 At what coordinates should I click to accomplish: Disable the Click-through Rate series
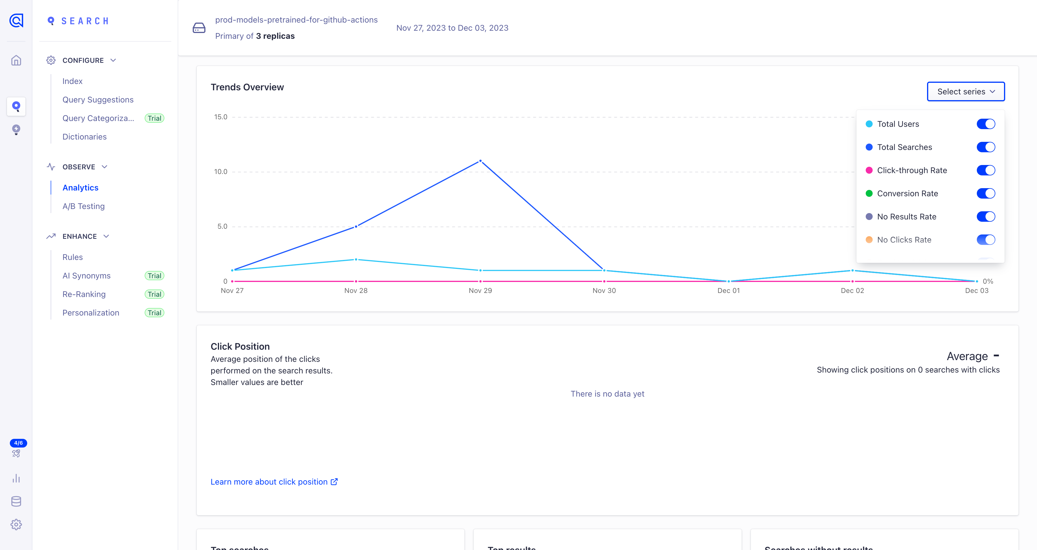(985, 170)
